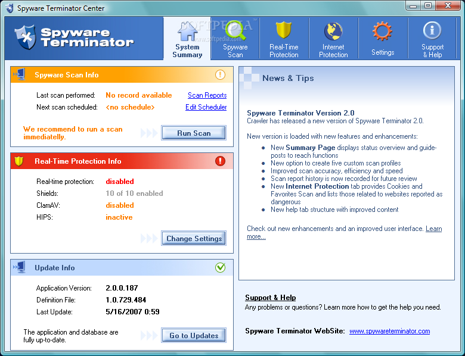Open the Support & Help heading link
The height and width of the screenshot is (356, 465).
pos(271,297)
